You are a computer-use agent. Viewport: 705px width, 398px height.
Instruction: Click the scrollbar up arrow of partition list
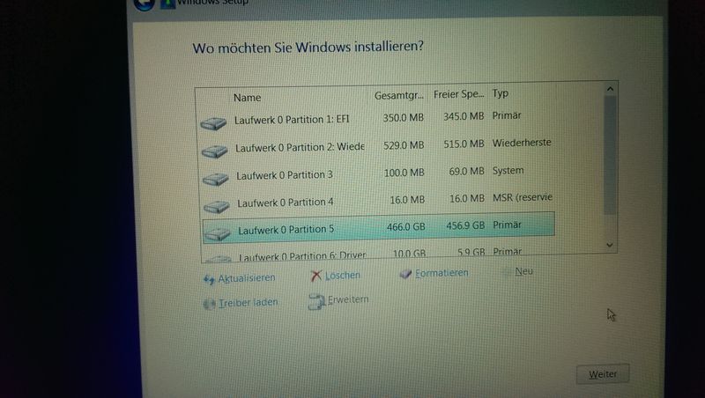610,89
